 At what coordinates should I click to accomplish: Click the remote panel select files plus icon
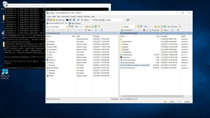(172, 30)
